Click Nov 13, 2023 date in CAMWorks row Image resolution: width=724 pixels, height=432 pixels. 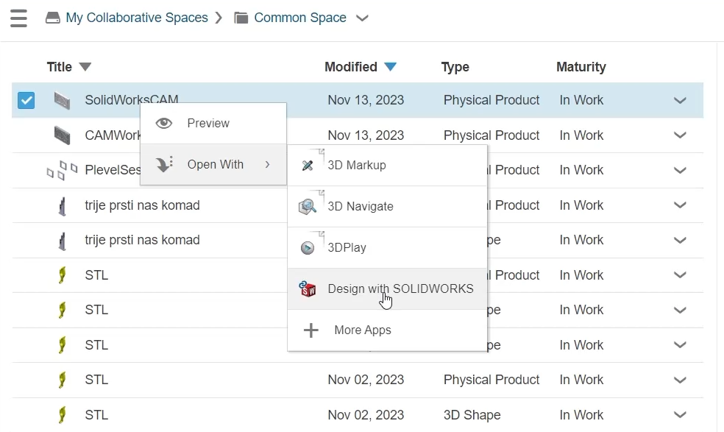pos(366,135)
